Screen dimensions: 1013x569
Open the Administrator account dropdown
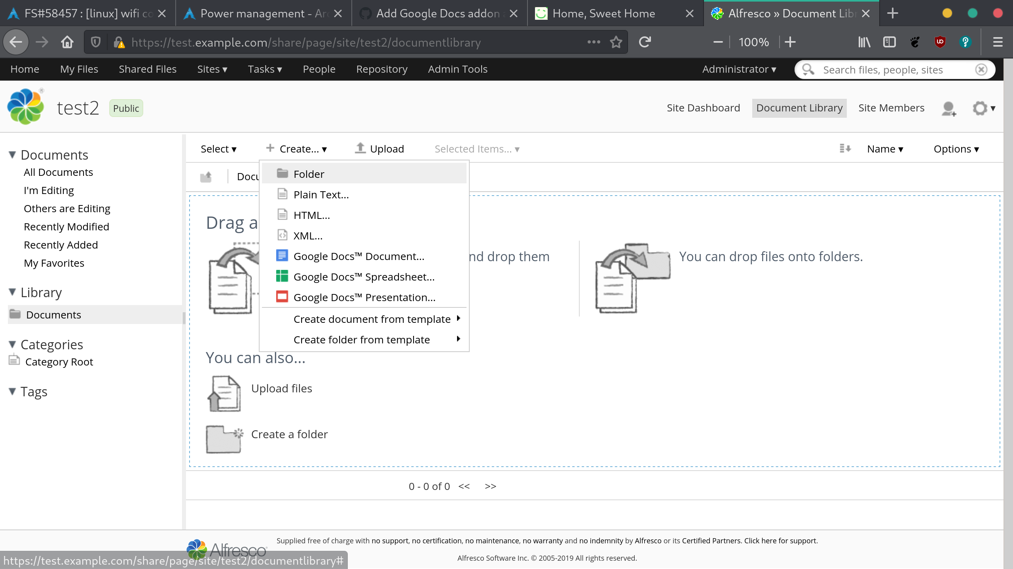[x=738, y=69]
